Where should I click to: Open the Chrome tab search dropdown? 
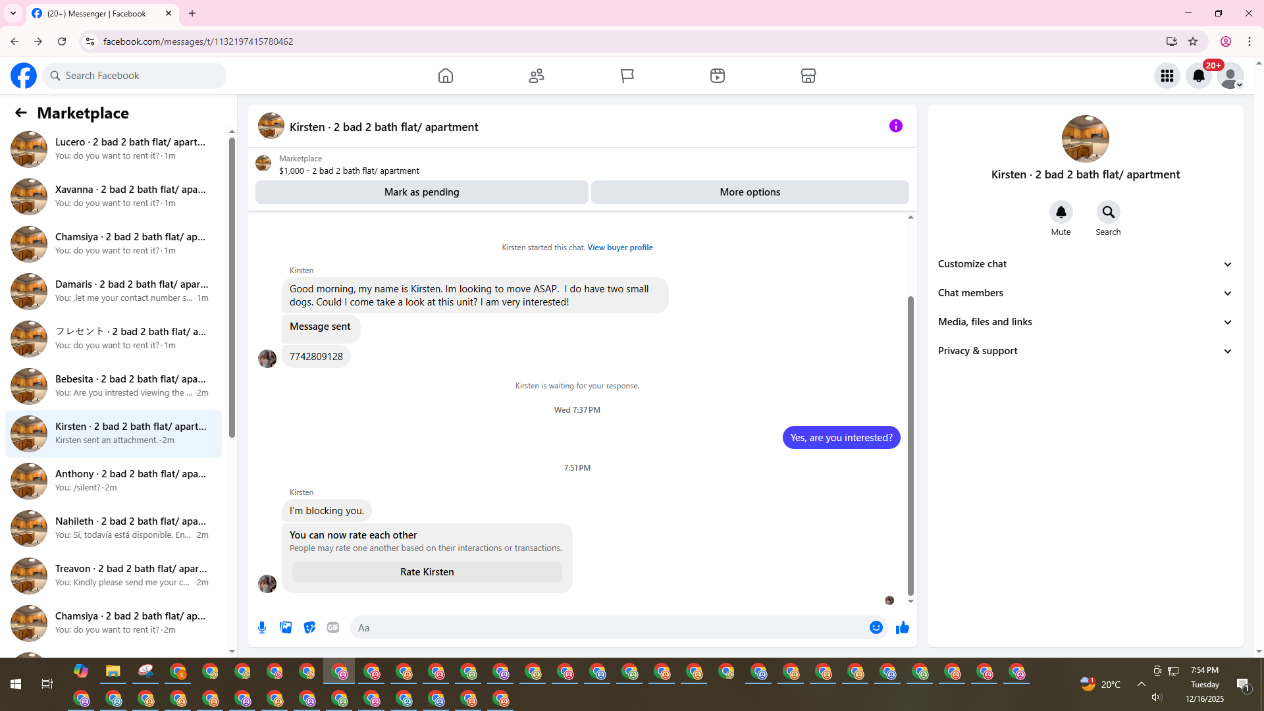pos(13,13)
